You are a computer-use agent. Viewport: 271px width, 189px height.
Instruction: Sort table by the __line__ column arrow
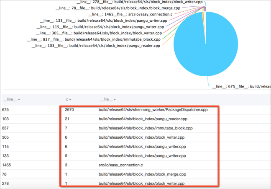(x=20, y=99)
